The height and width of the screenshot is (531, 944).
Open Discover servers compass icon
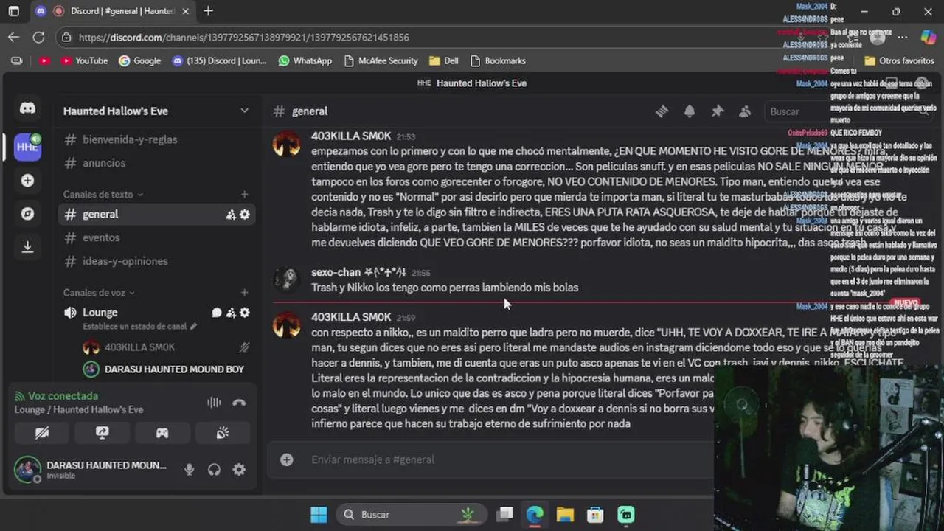click(27, 214)
